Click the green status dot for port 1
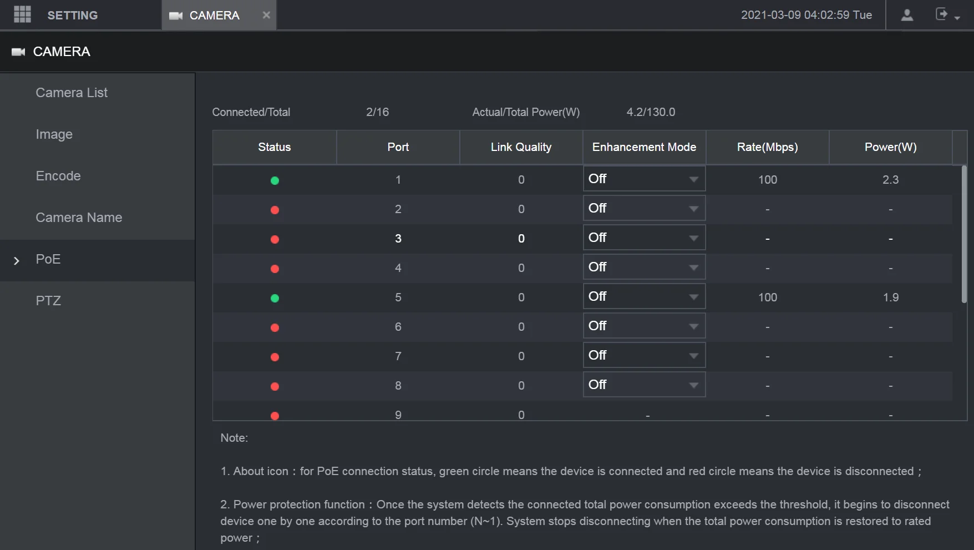Image resolution: width=974 pixels, height=550 pixels. click(x=275, y=180)
